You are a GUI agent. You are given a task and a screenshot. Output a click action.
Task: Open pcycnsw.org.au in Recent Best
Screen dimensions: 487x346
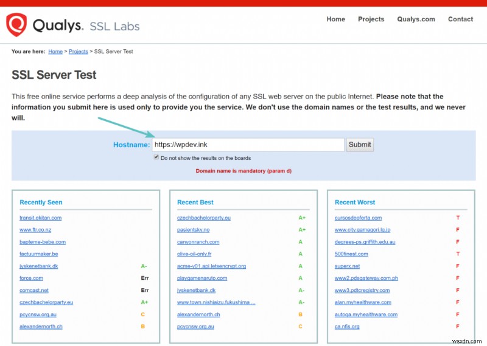pos(195,327)
